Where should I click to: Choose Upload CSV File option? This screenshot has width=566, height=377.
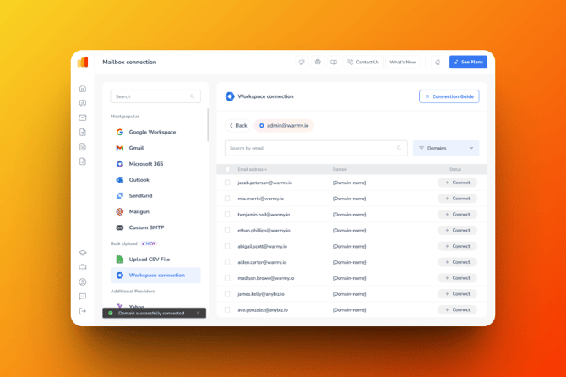point(149,260)
